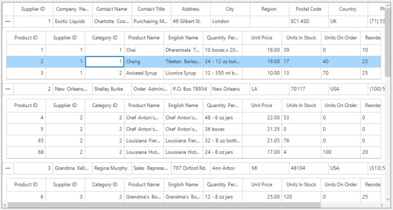Screen dimensions: 393x210
Task: Select the New Orleans city cell
Action: pyautogui.click(x=230, y=89)
